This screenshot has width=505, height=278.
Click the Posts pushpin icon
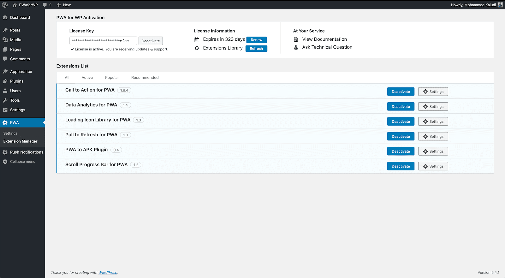[5, 30]
